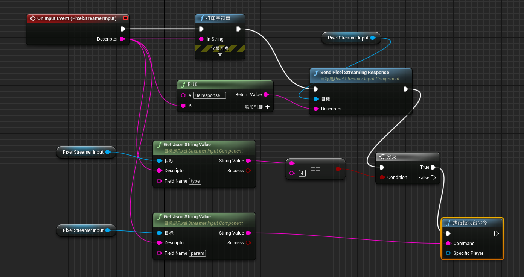Expand the Print String node advanced arrow

pyautogui.click(x=220, y=55)
